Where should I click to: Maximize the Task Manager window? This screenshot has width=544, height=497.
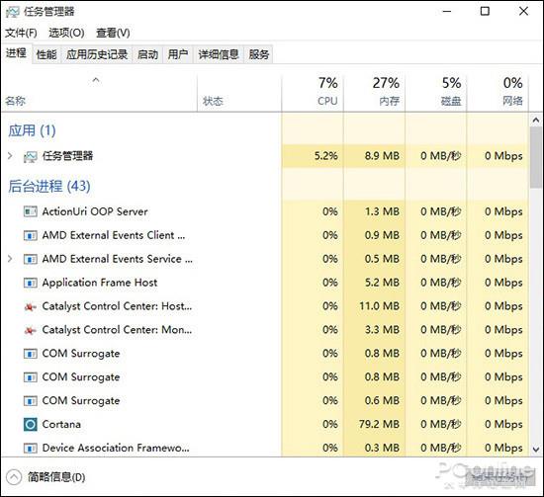(485, 12)
